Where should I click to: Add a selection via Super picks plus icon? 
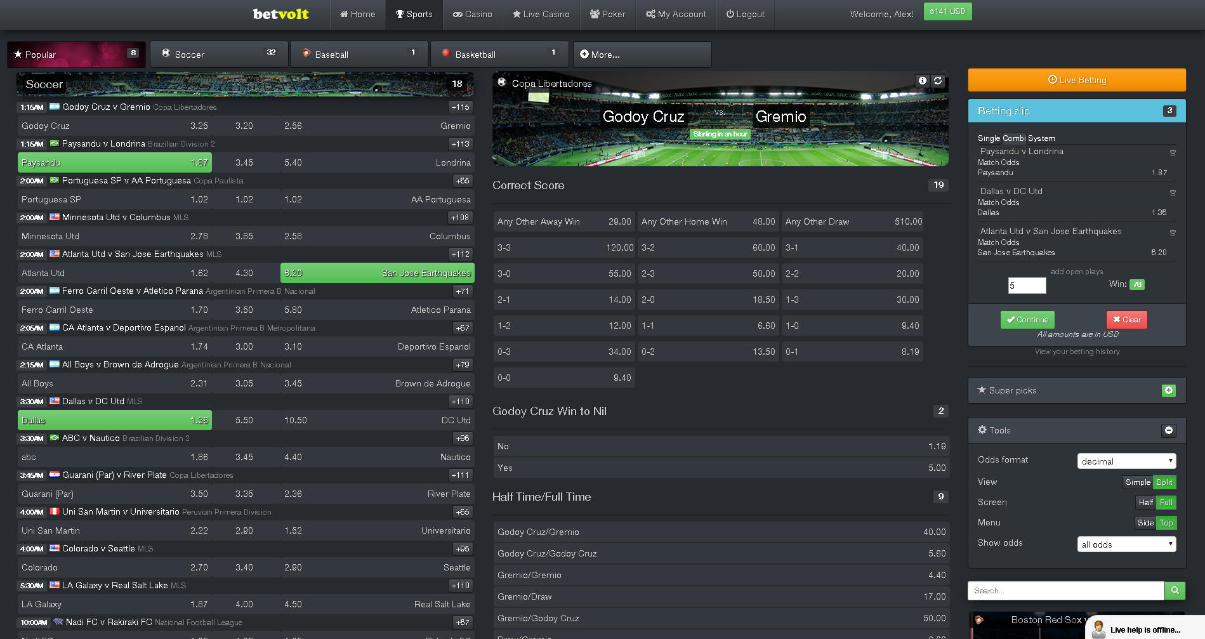[x=1169, y=390]
